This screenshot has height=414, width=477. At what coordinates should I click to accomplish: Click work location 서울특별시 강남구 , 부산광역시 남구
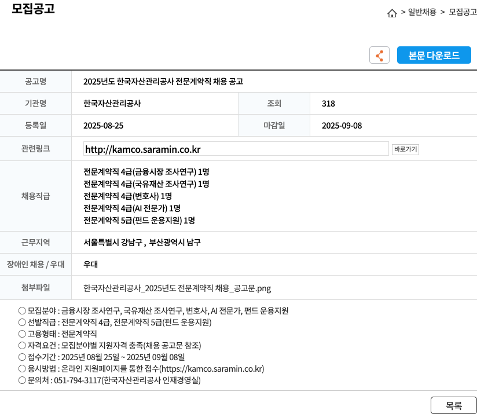pos(142,243)
